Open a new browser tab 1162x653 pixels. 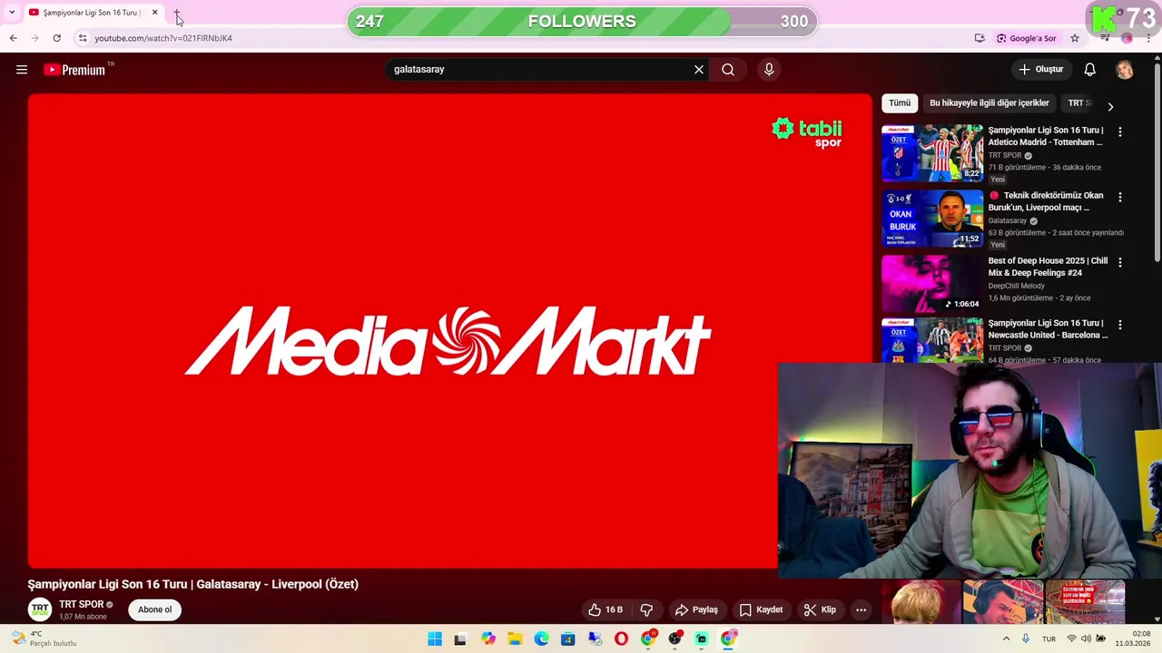pyautogui.click(x=177, y=13)
